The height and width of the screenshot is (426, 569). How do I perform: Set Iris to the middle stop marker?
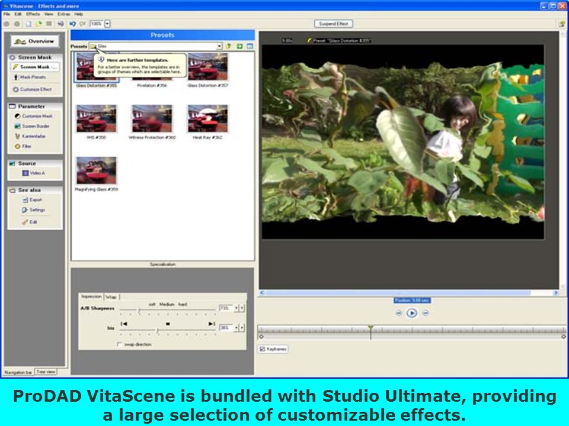pos(168,324)
